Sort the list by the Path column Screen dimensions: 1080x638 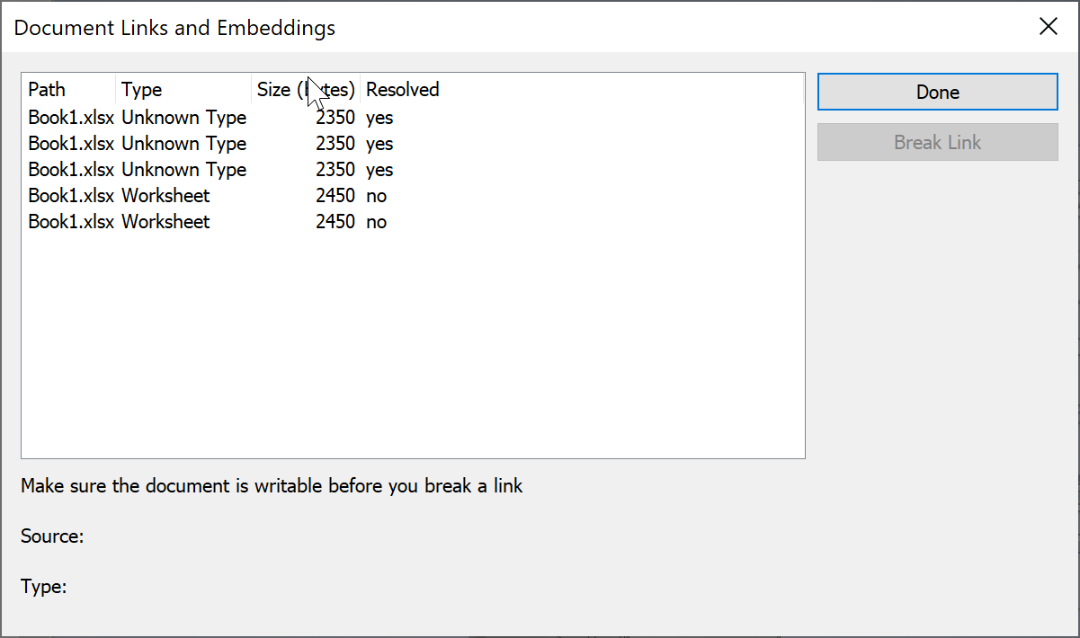click(47, 89)
